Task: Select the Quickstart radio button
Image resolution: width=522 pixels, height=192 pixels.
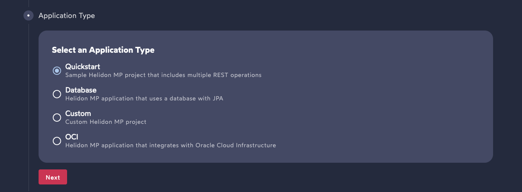Action: [x=57, y=71]
